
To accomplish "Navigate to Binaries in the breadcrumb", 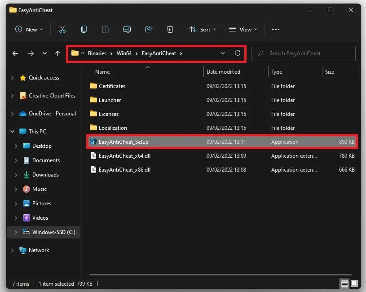I will pos(97,53).
